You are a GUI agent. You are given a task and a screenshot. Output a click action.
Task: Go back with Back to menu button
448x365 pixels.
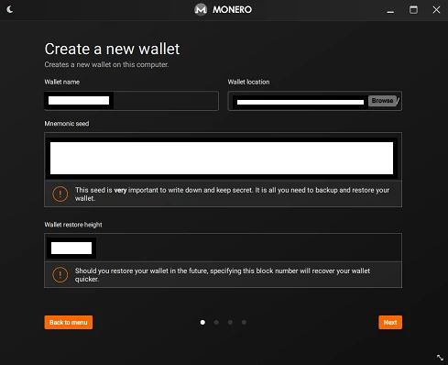click(x=69, y=322)
